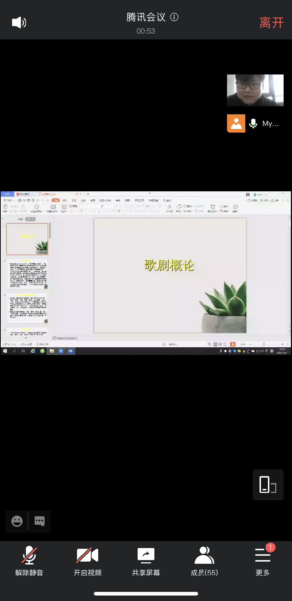
Task: Open the emoji reactions smiley icon
Action: click(x=17, y=521)
